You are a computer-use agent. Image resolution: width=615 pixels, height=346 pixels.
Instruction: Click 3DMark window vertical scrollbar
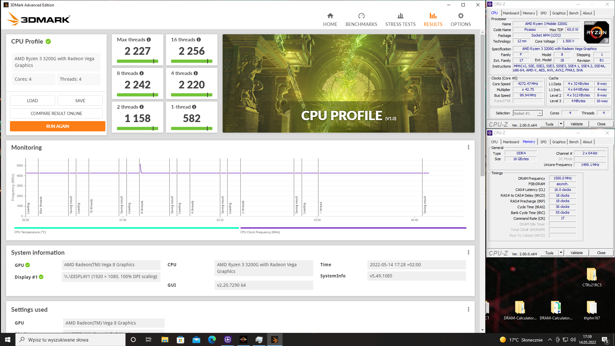(482, 105)
